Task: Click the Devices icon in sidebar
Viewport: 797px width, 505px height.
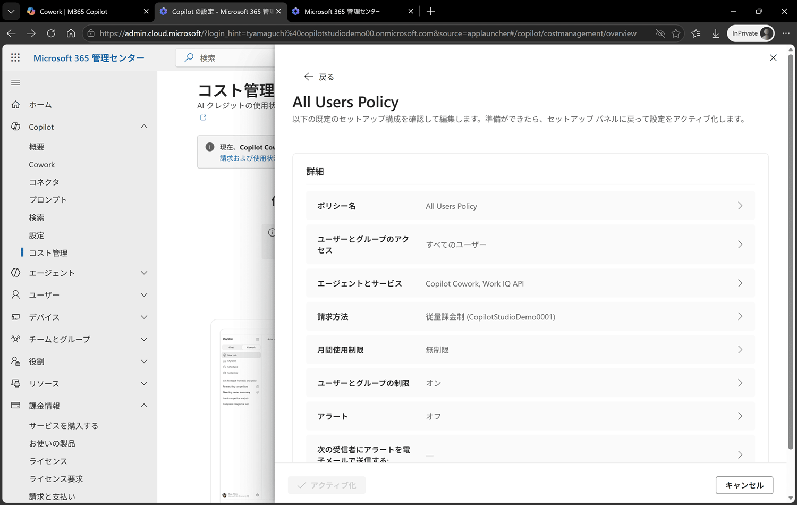Action: [x=16, y=317]
